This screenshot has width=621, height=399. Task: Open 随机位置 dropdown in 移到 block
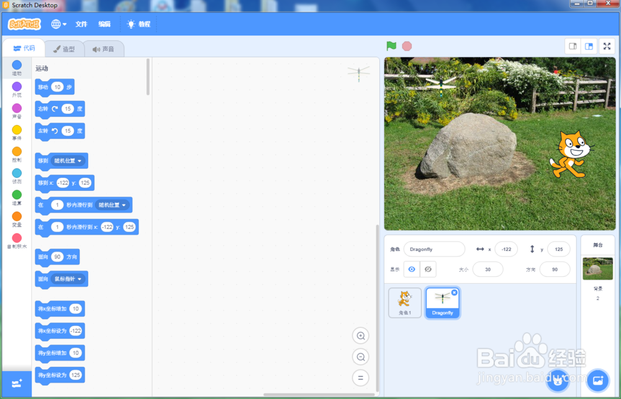68,161
